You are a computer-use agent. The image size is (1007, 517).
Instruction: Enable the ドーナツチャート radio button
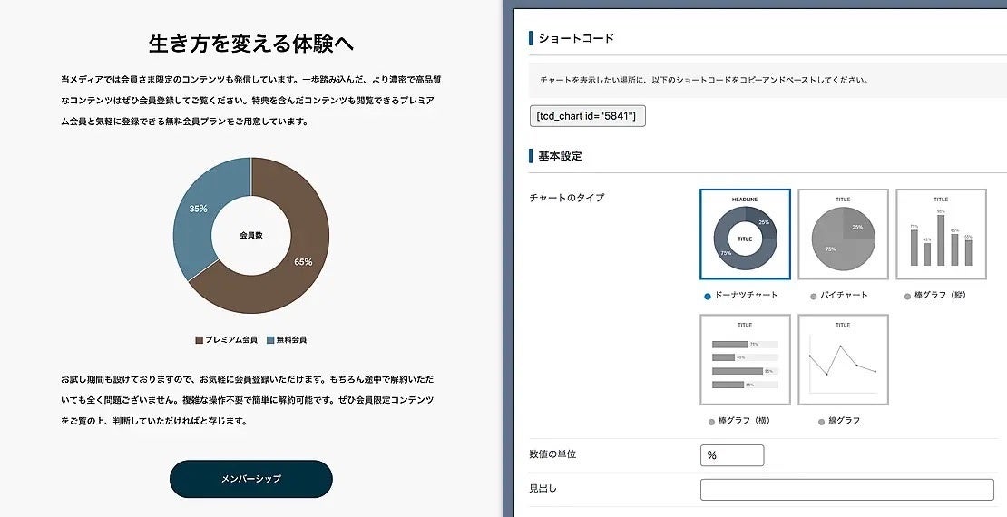pos(708,296)
